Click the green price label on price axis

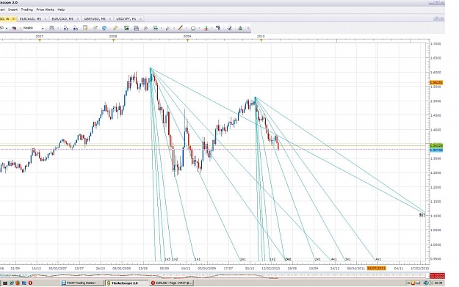[436, 145]
